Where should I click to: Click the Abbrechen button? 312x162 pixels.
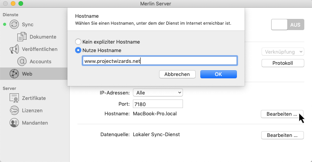pyautogui.click(x=177, y=74)
